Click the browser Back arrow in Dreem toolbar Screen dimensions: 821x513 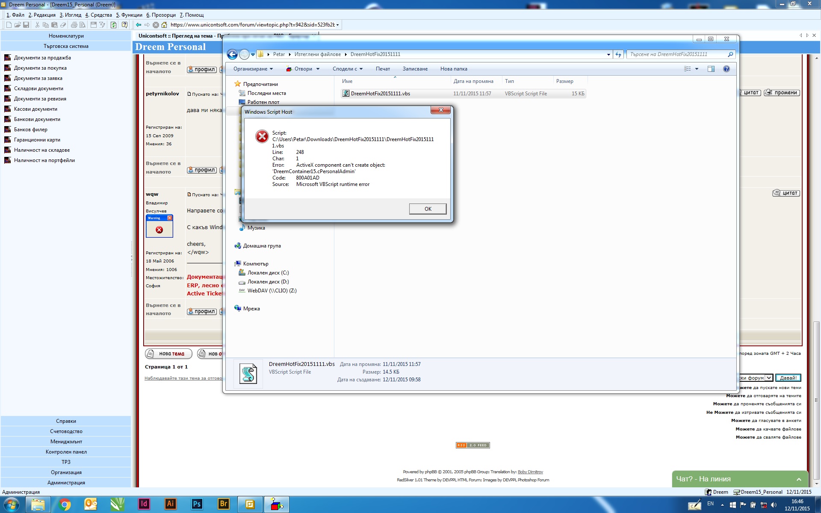[x=139, y=25]
